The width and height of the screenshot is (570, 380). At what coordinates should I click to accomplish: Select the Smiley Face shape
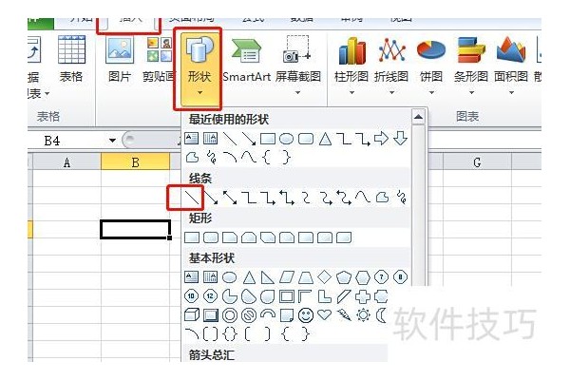[306, 314]
